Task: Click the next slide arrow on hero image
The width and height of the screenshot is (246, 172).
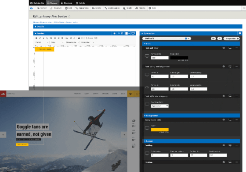Action: point(124,135)
